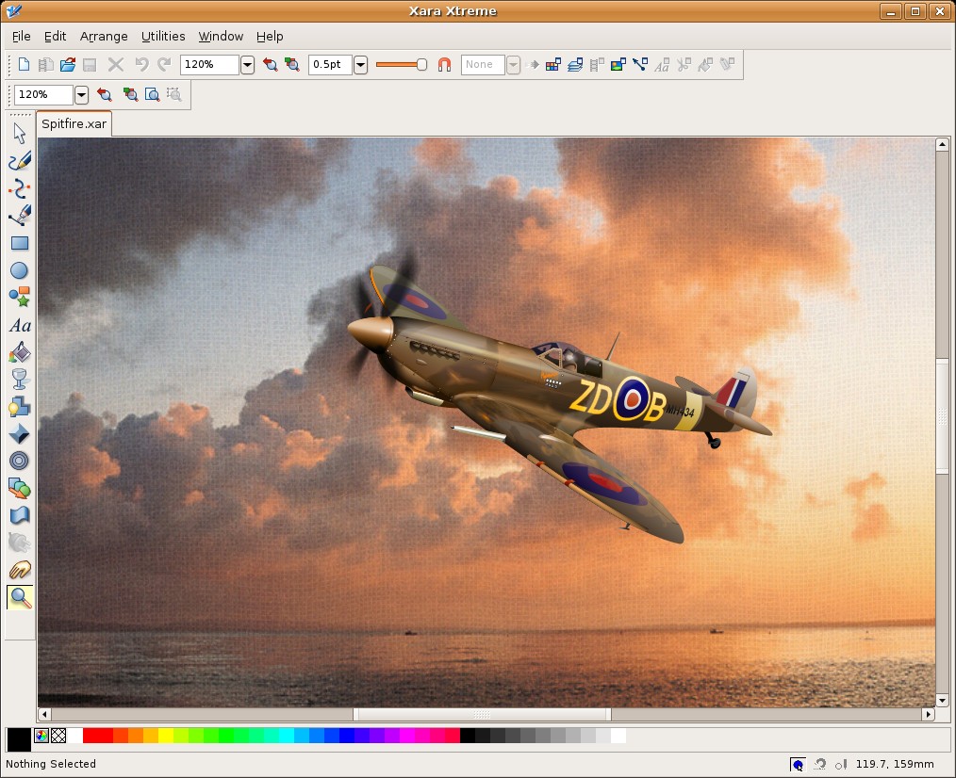Click the "Nothing Selected" status text
The image size is (956, 778).
coord(51,764)
